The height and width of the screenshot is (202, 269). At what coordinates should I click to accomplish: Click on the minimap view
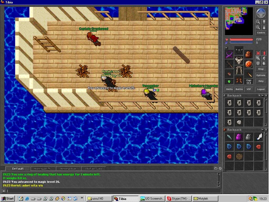[239, 21]
